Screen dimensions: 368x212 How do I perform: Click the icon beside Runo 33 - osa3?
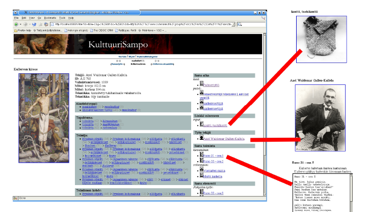[201, 192]
